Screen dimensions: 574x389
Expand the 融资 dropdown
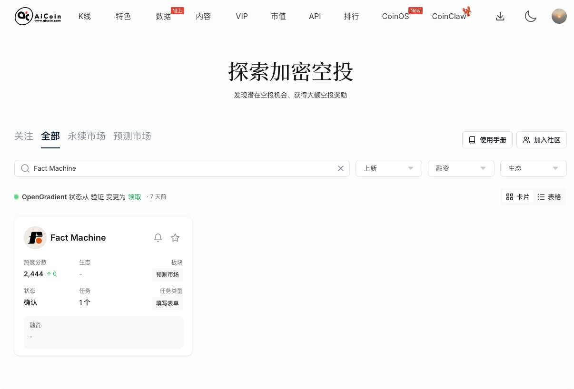461,168
